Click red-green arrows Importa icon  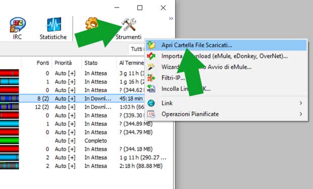pyautogui.click(x=151, y=56)
